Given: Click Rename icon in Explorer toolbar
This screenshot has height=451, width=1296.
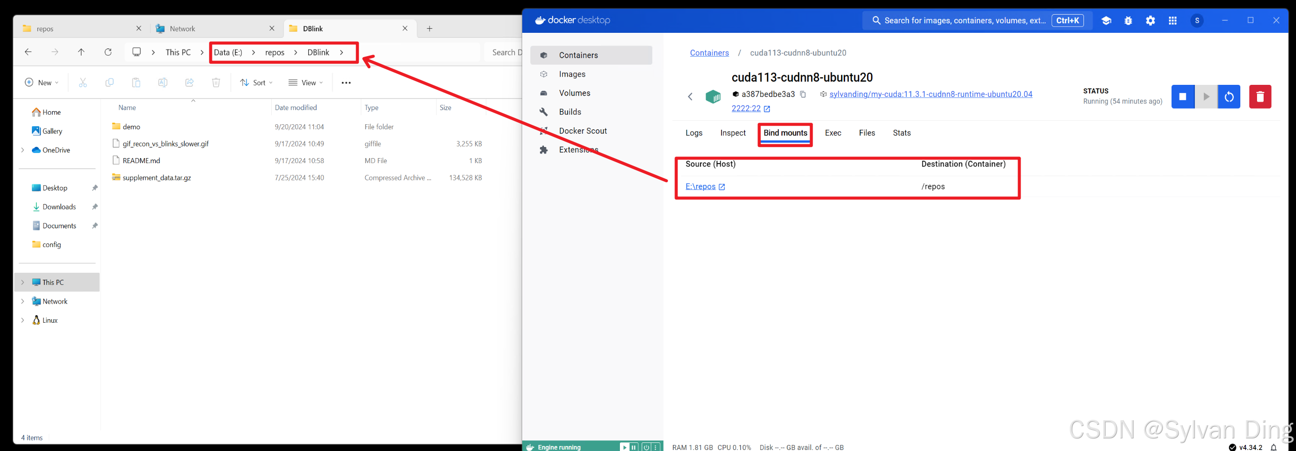Looking at the screenshot, I should [x=162, y=83].
